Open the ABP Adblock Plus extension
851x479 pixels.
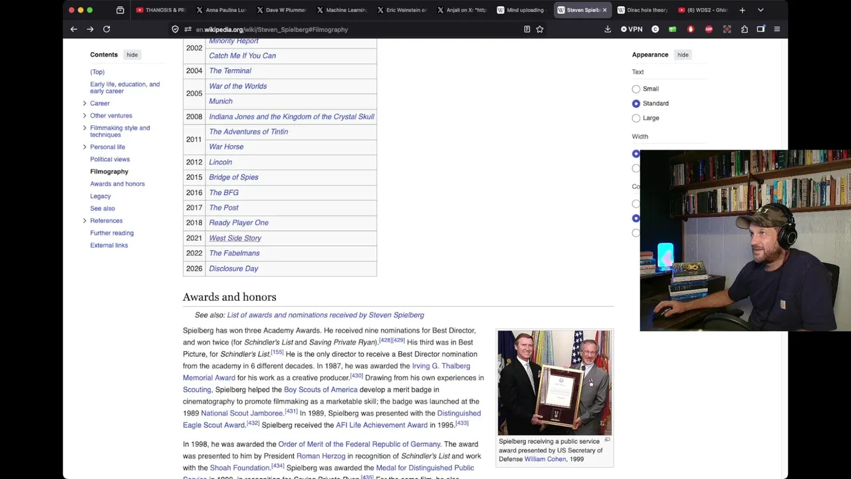[709, 29]
